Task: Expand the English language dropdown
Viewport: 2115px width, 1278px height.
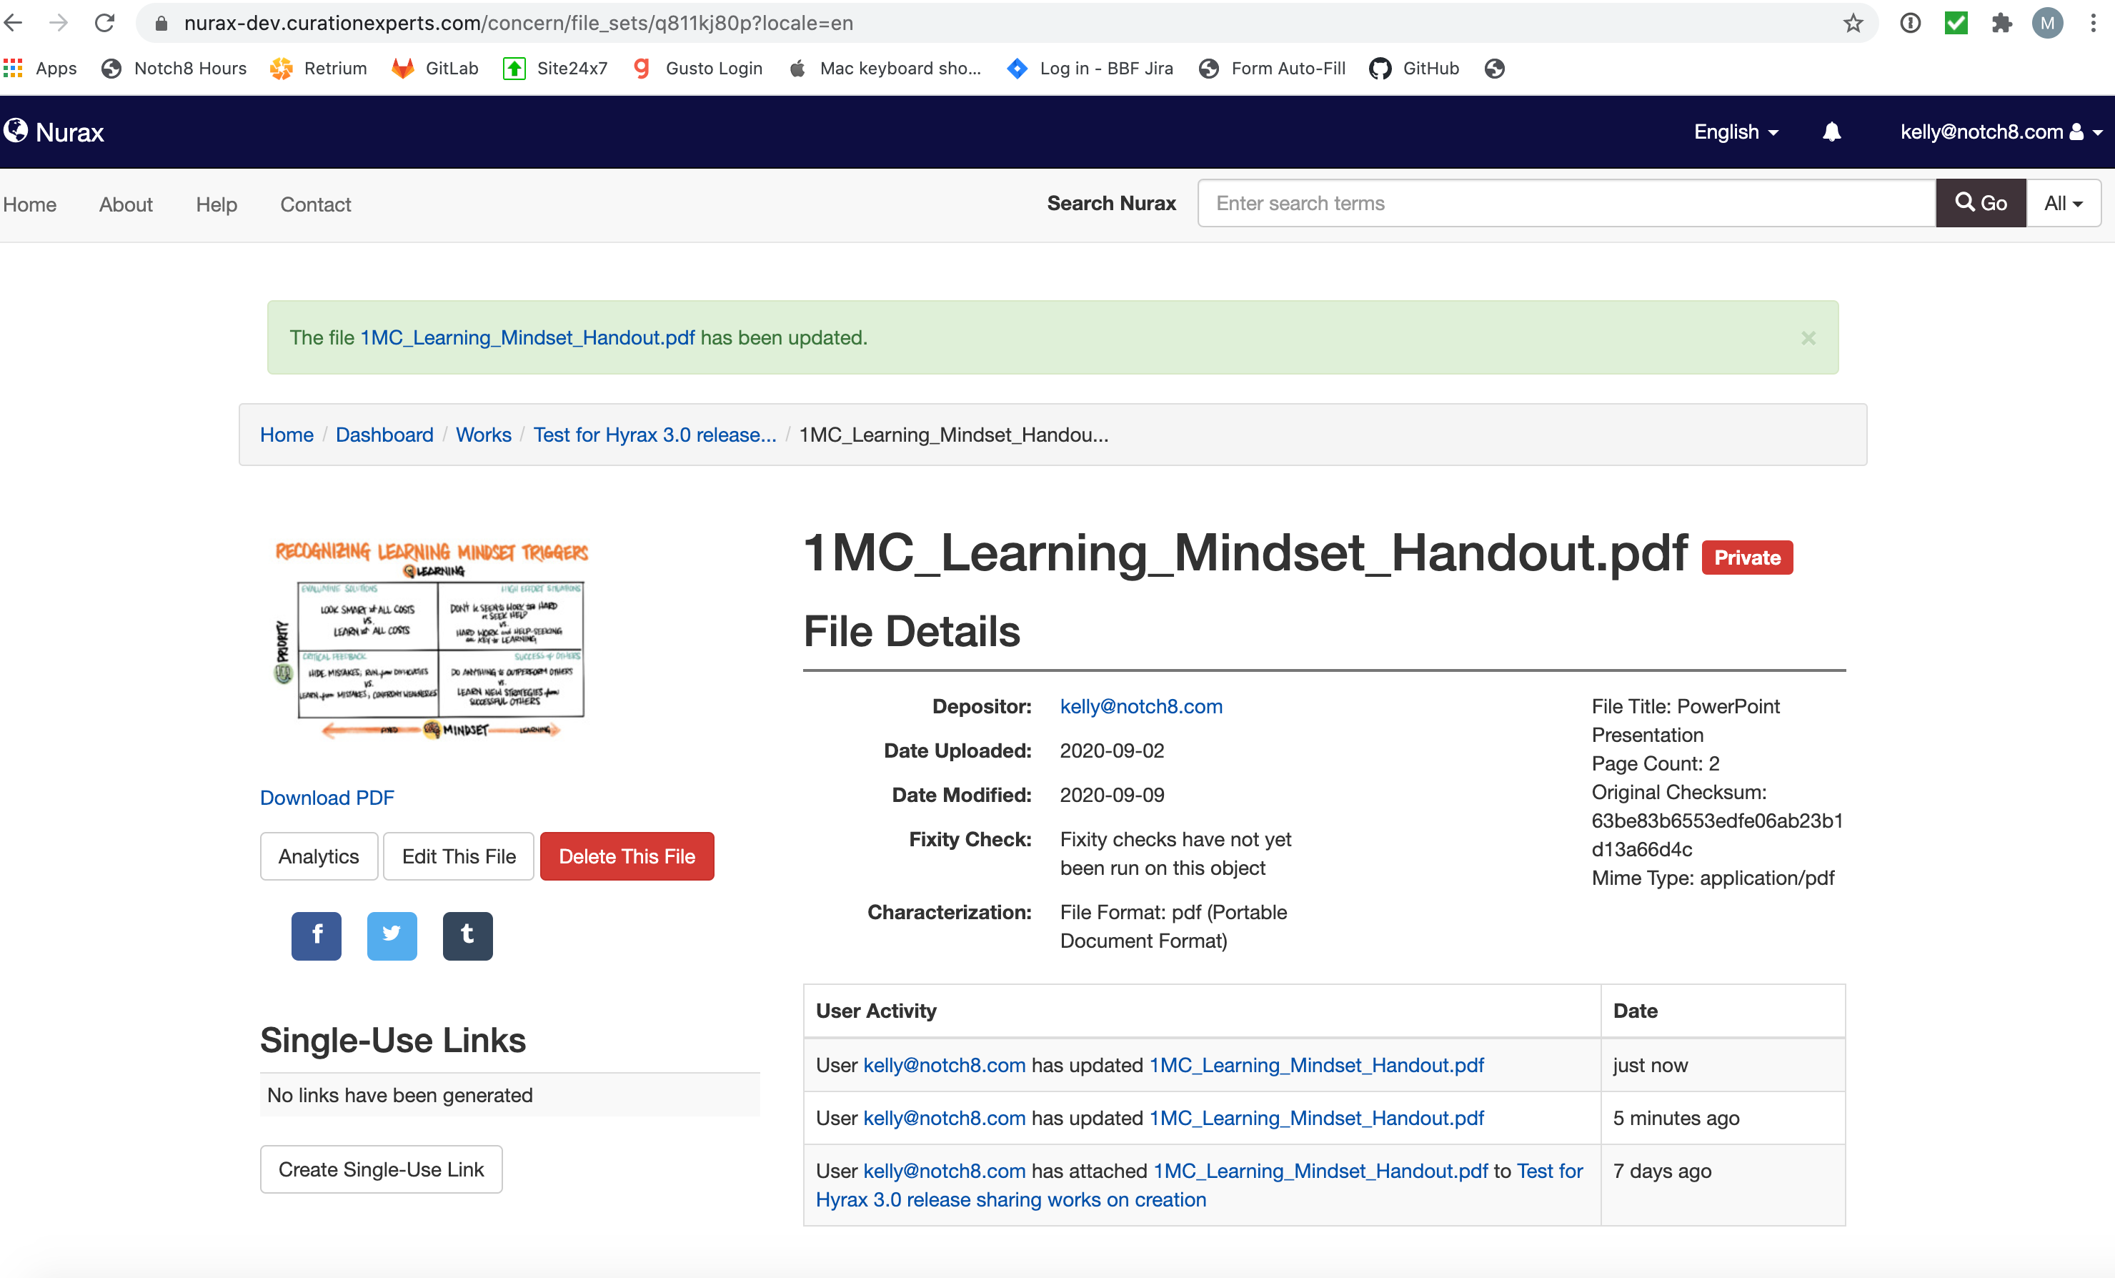Action: 1736,132
